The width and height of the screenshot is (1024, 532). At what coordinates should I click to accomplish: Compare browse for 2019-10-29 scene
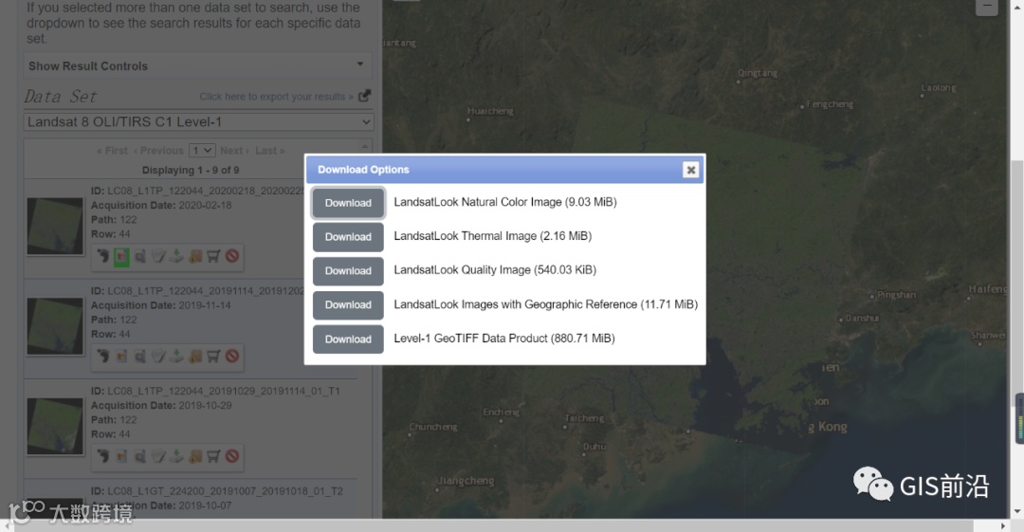click(139, 456)
